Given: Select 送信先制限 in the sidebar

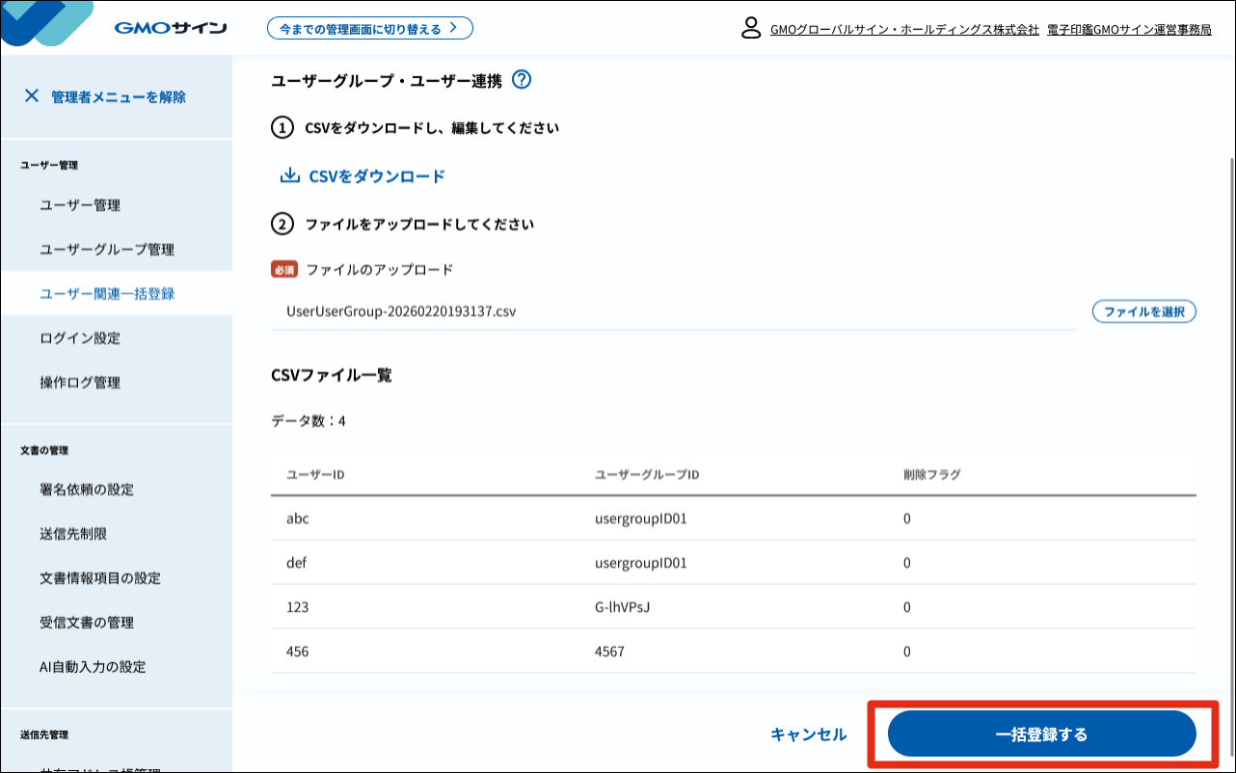Looking at the screenshot, I should [73, 534].
